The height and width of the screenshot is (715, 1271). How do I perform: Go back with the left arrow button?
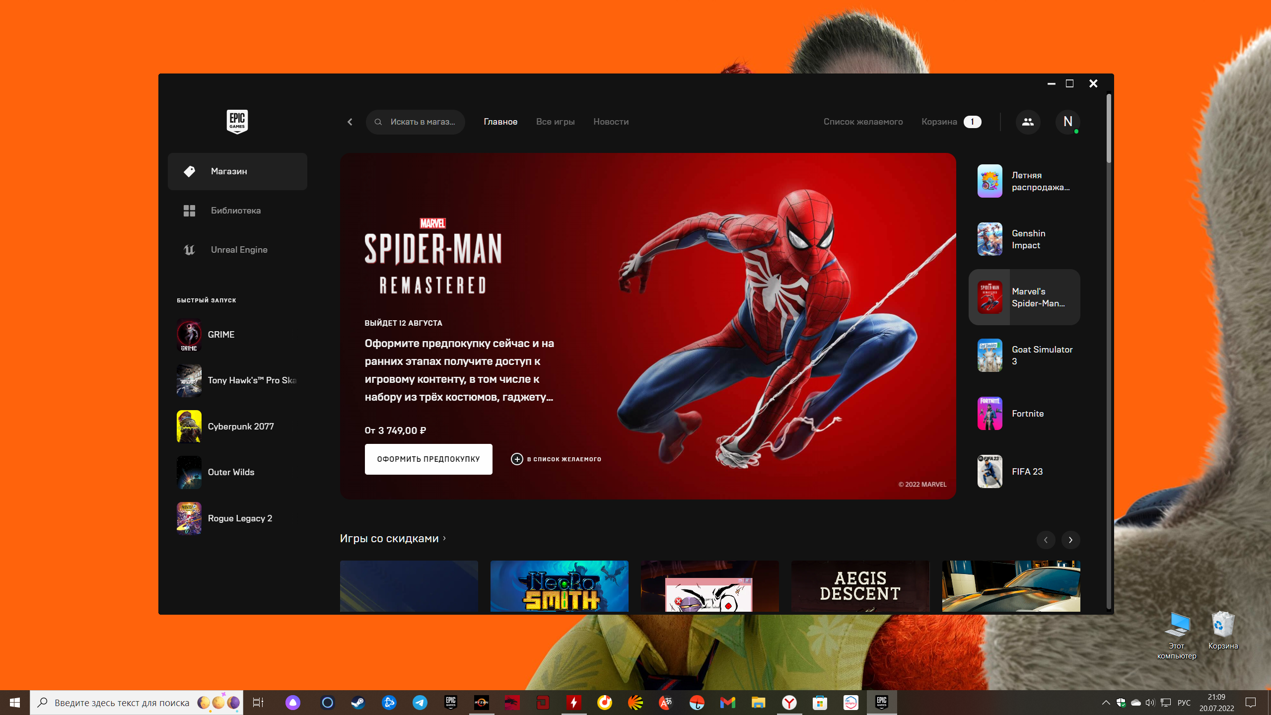pos(350,122)
